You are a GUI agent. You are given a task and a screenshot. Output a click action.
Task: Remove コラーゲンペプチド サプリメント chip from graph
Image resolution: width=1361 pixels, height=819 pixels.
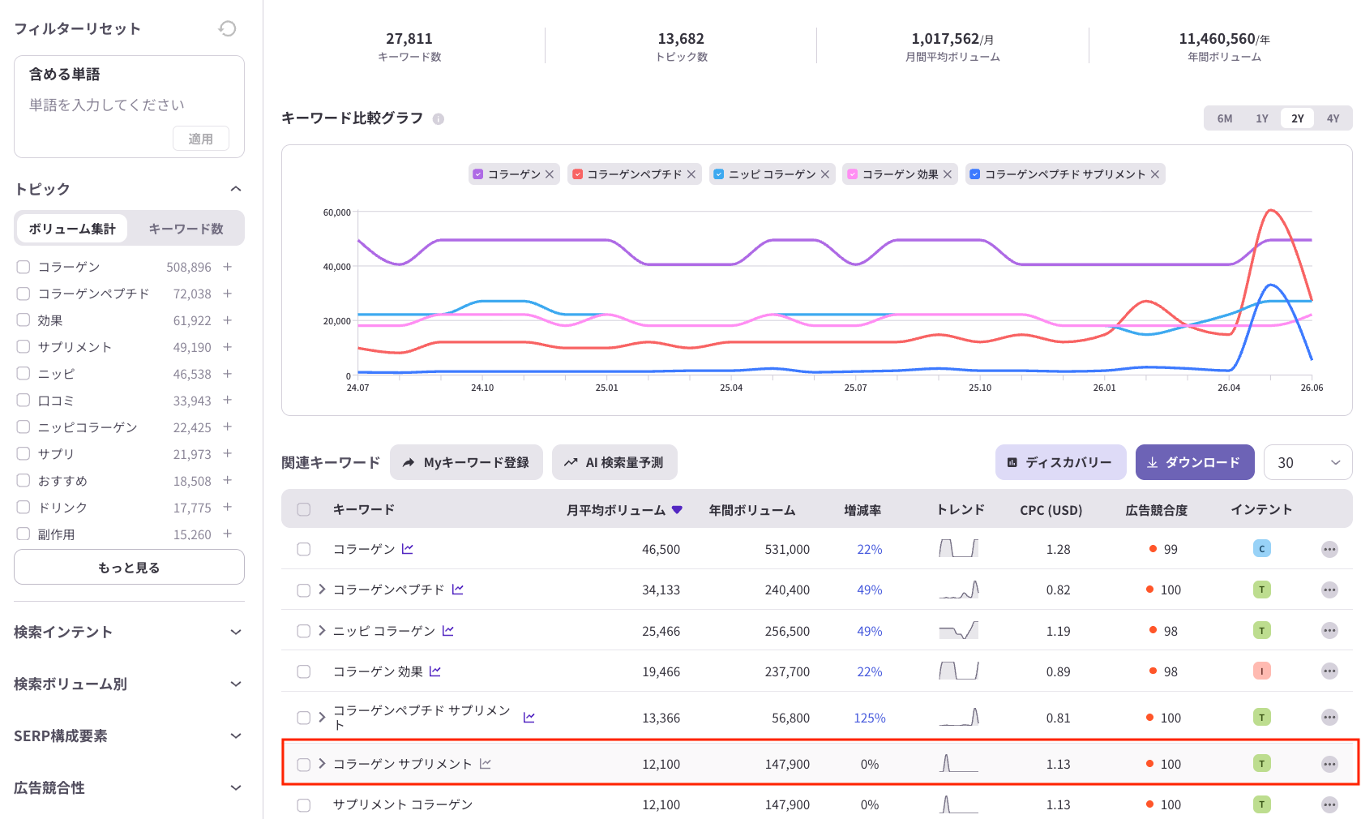[1155, 174]
